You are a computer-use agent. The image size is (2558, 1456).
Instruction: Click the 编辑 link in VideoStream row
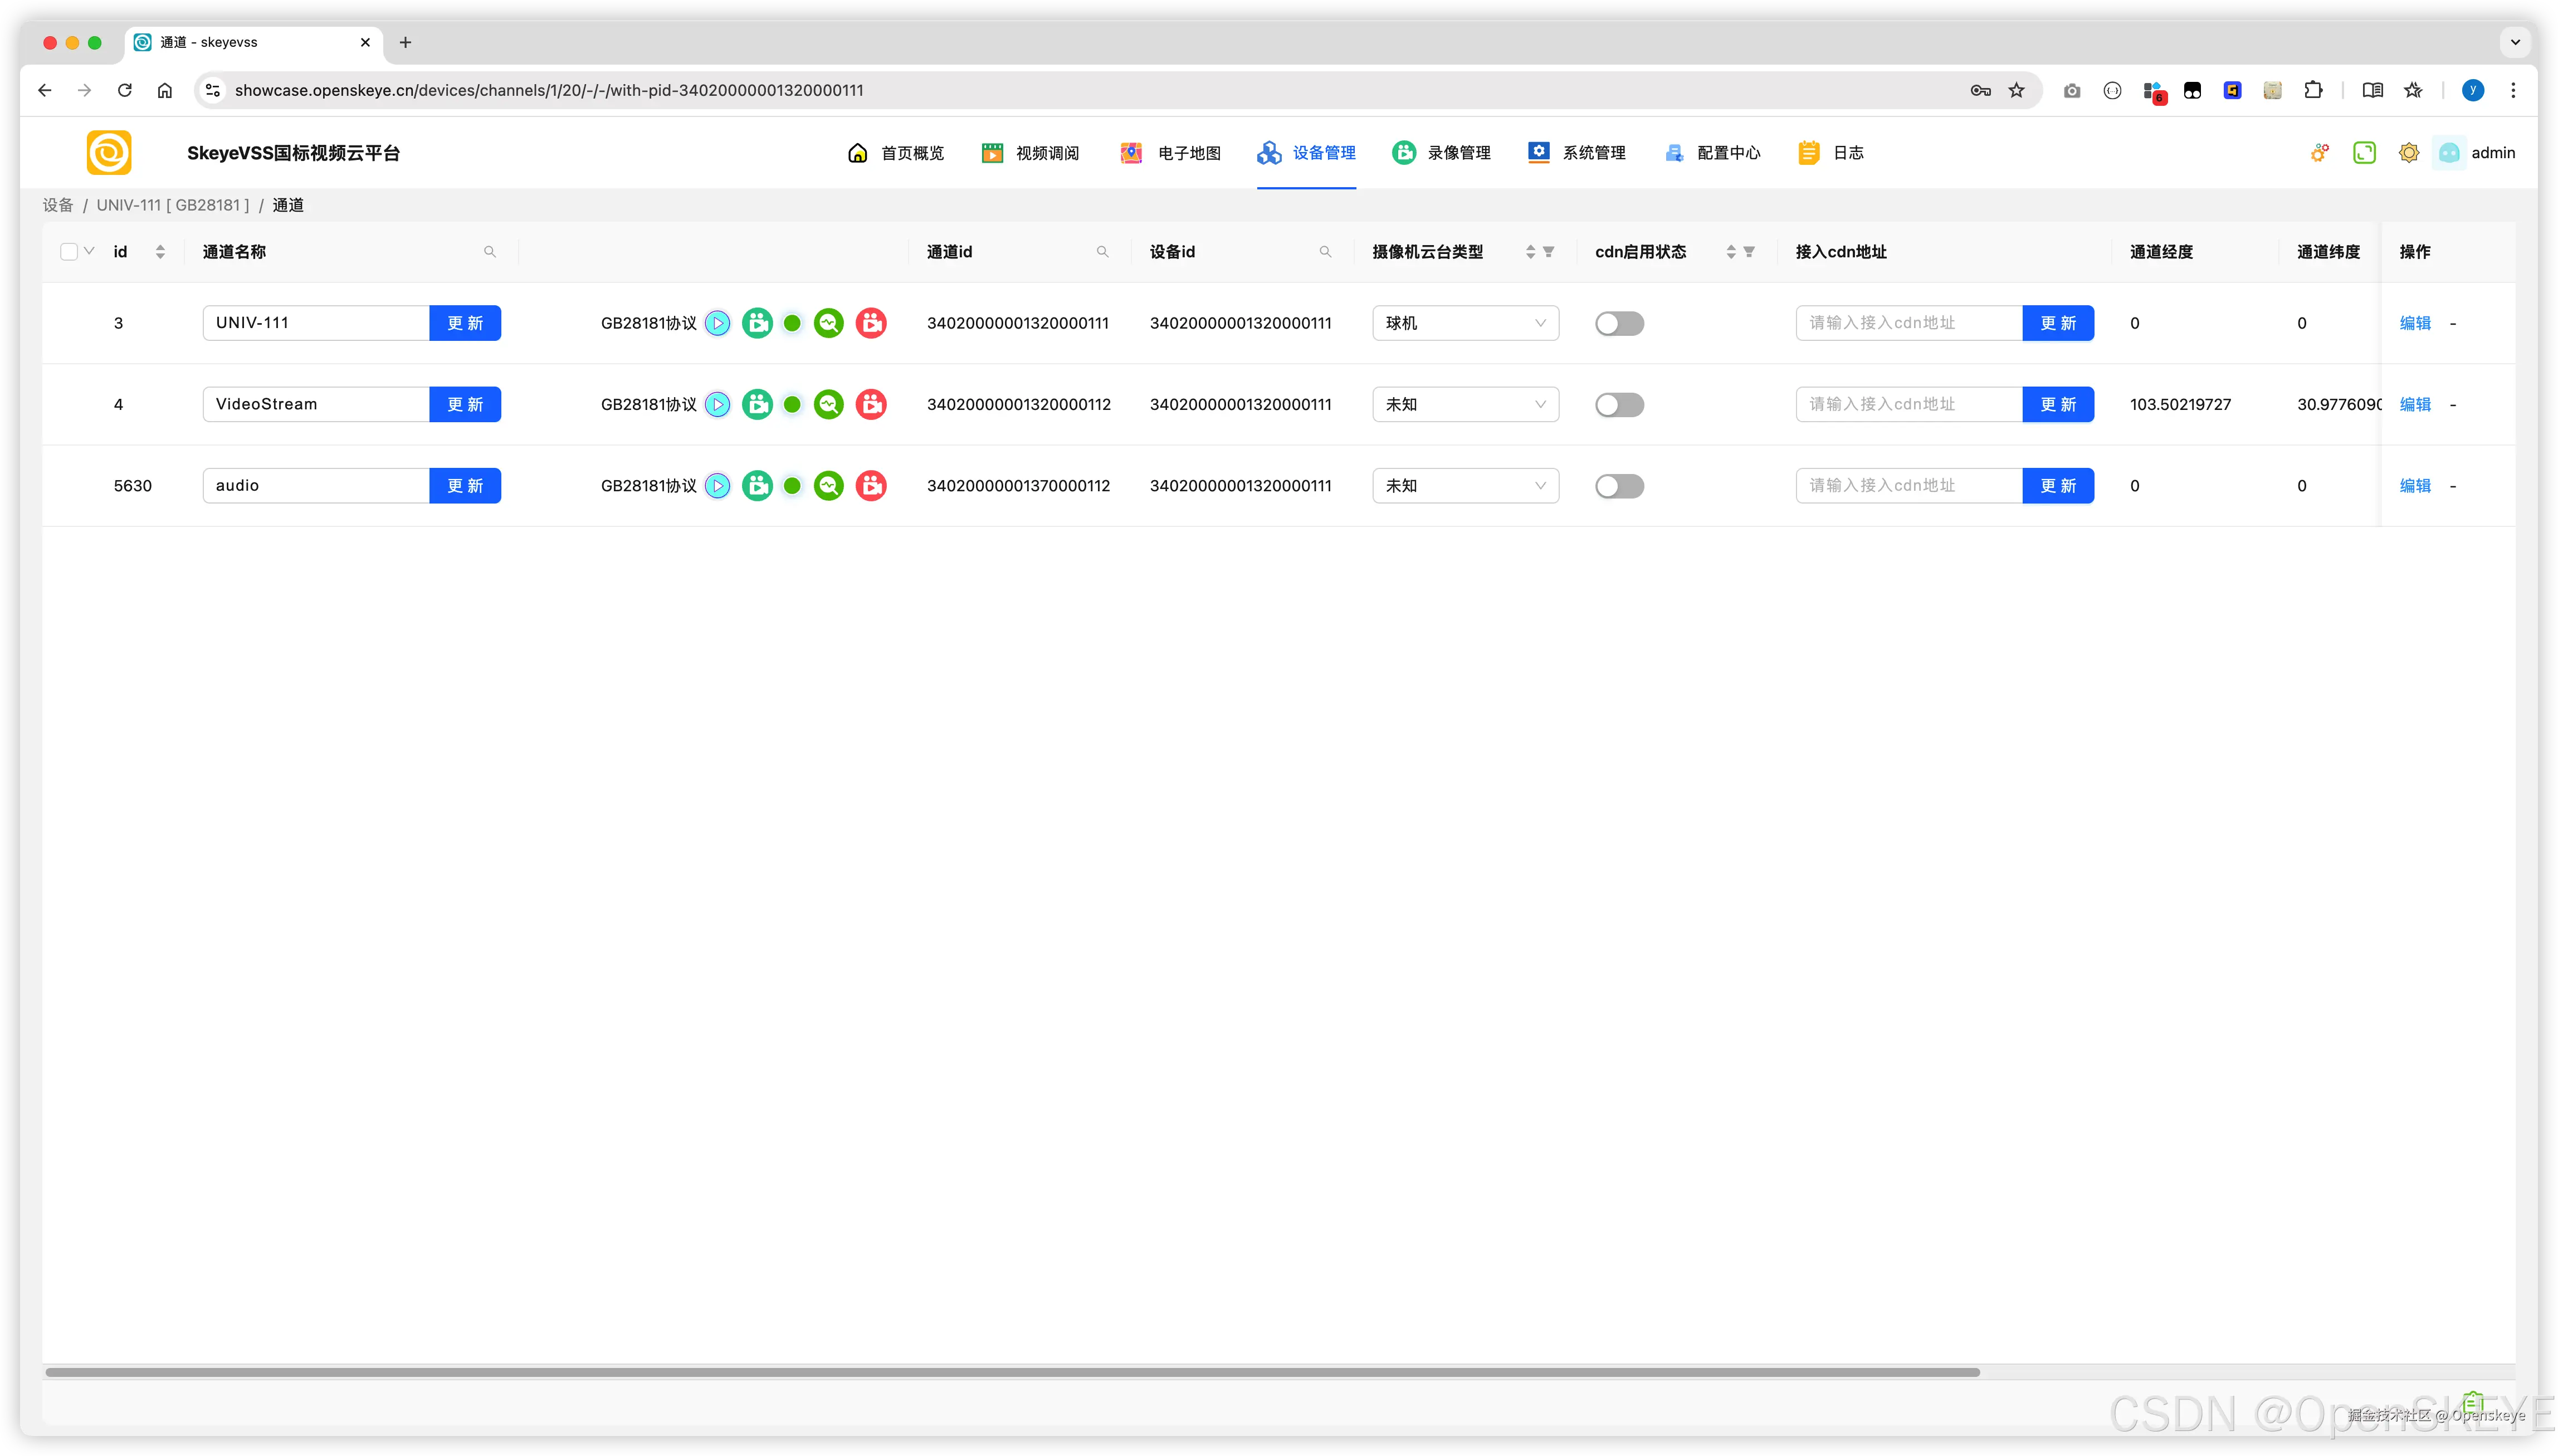2414,404
